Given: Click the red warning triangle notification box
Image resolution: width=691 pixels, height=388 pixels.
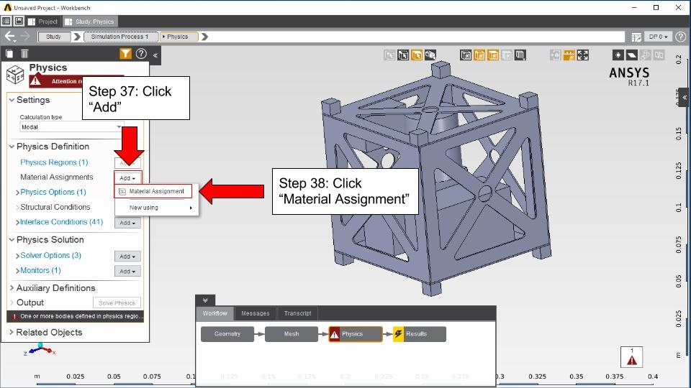Looking at the screenshot, I should click(x=631, y=357).
